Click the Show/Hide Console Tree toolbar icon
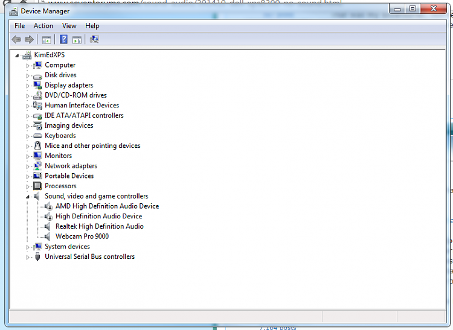The height and width of the screenshot is (330, 453). pos(47,40)
